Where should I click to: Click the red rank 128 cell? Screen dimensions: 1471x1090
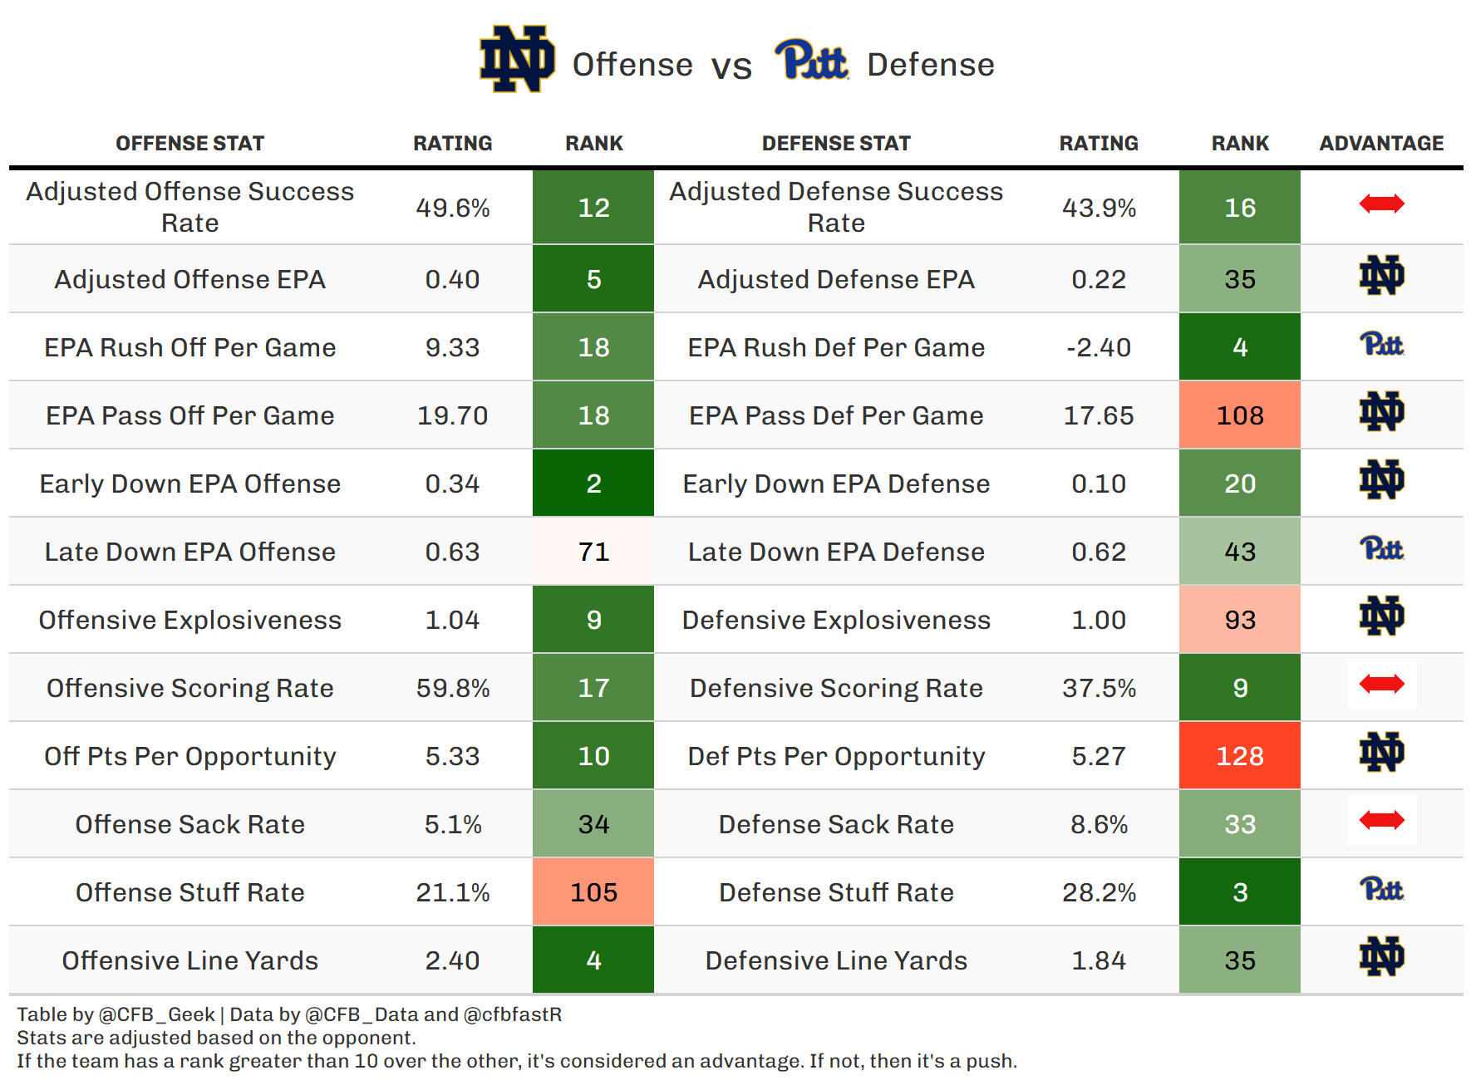coord(1239,756)
